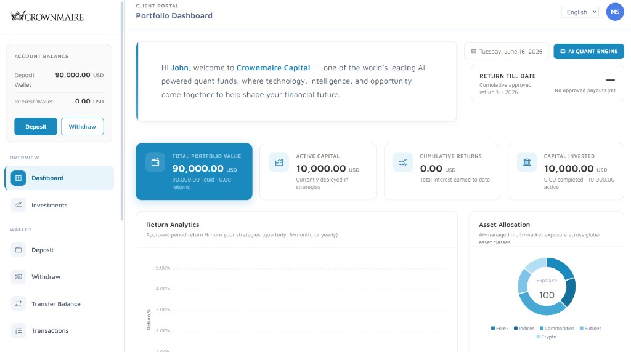Open the English language dropdown
This screenshot has width=631, height=352.
[580, 12]
